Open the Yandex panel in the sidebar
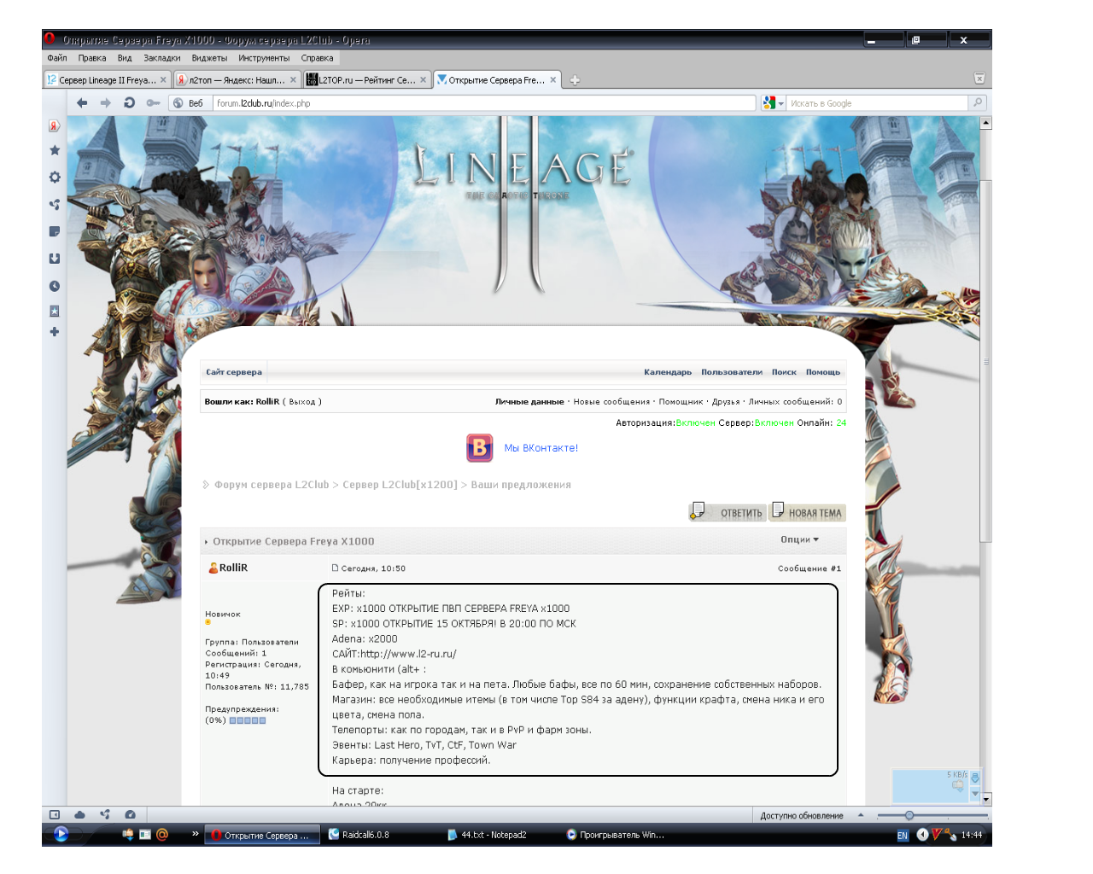The width and height of the screenshot is (1093, 874). pyautogui.click(x=55, y=125)
